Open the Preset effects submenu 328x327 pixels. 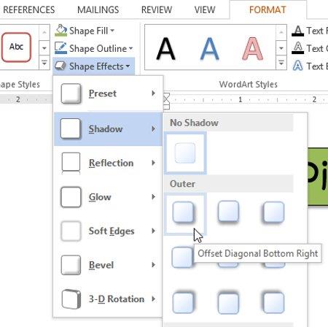click(x=108, y=93)
